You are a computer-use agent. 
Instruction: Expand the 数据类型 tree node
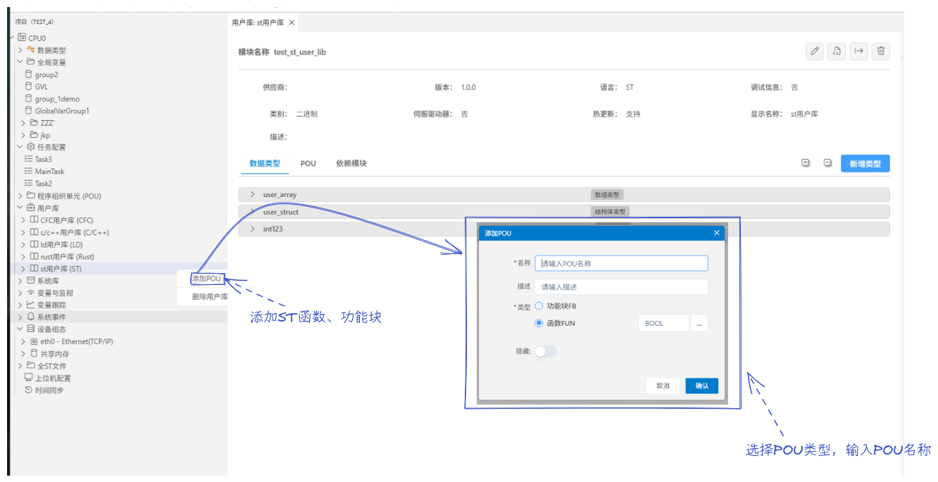(x=20, y=50)
